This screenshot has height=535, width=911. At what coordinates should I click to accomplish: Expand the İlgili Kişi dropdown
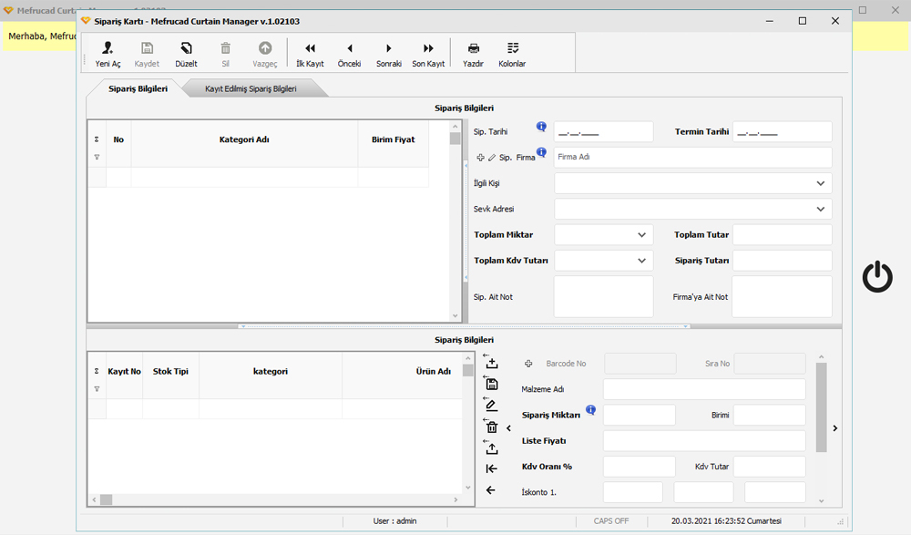(x=821, y=183)
